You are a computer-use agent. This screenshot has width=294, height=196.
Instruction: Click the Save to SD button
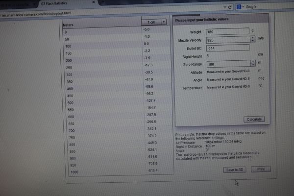point(235,170)
